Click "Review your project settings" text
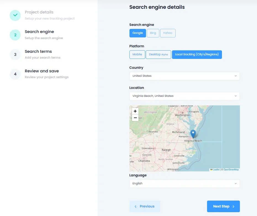The height and width of the screenshot is (216, 257). pyautogui.click(x=47, y=77)
